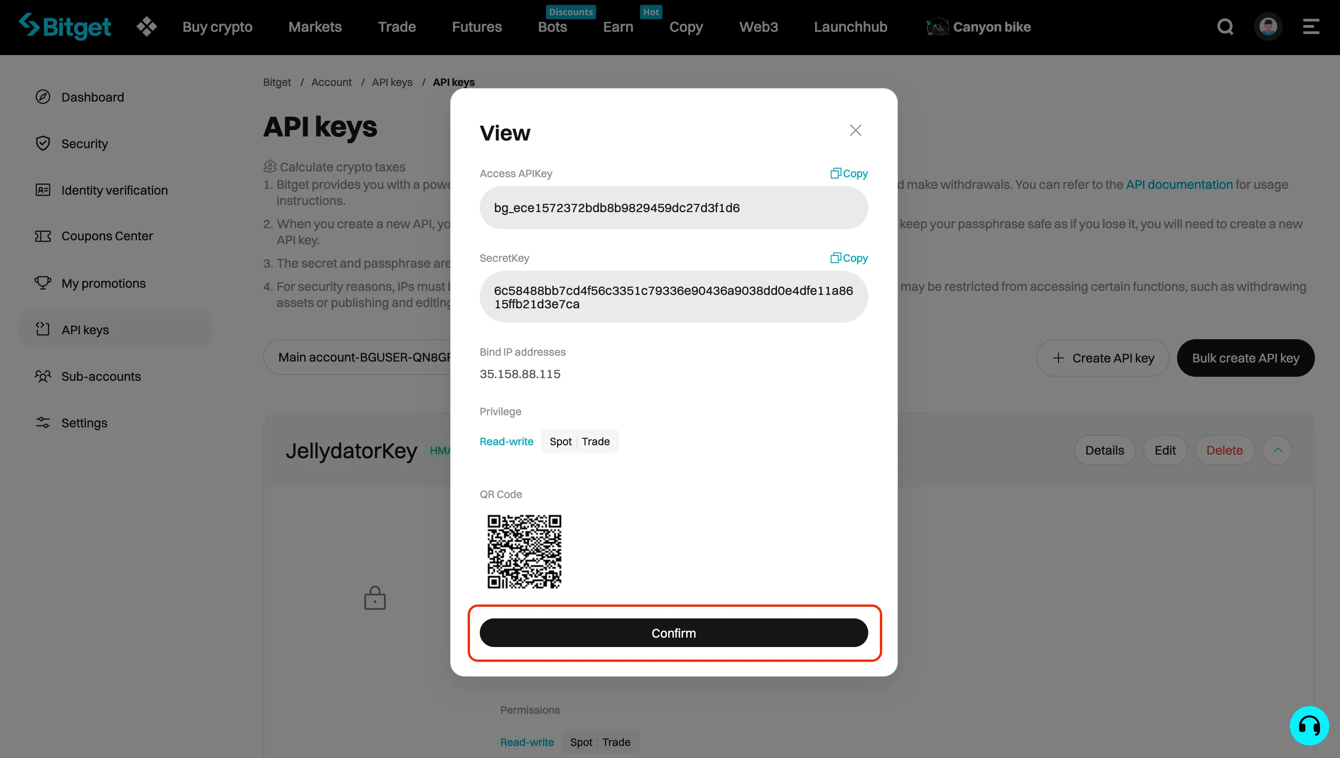The height and width of the screenshot is (758, 1340).
Task: Click the plus icon in Create API key
Action: coord(1058,358)
